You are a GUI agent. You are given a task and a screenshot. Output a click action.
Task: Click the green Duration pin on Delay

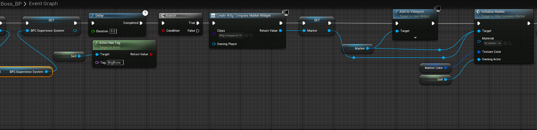click(x=93, y=31)
